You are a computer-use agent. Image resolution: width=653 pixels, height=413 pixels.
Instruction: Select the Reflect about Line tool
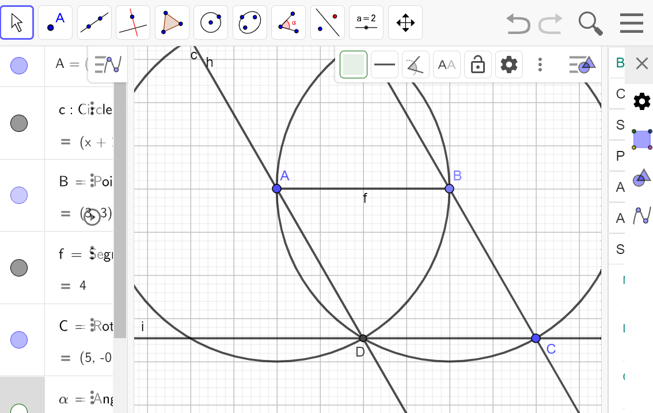click(x=327, y=22)
